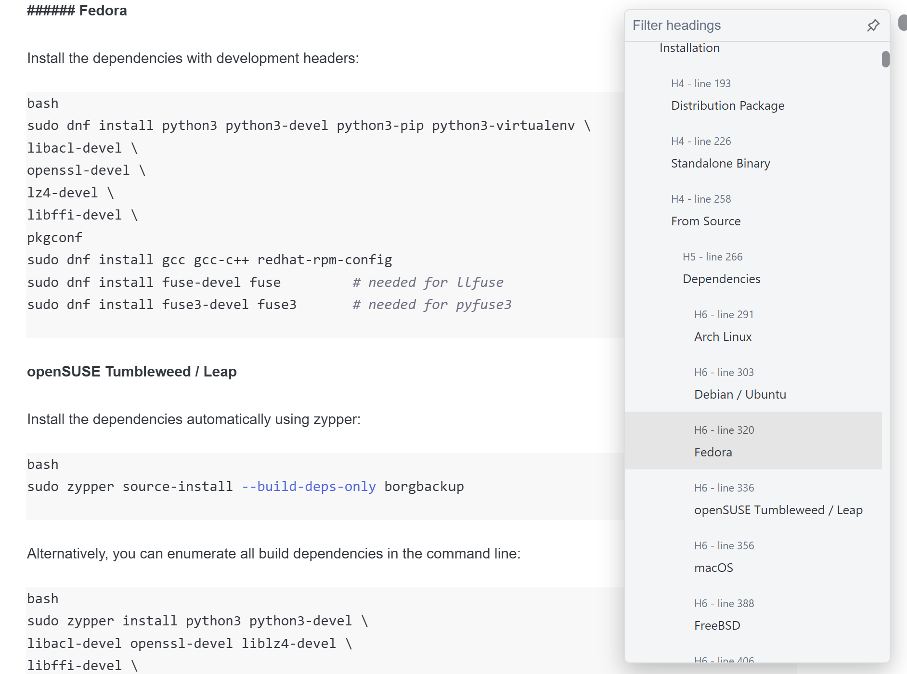Click the 'openssl-devel \' line in Fedora code

point(86,170)
